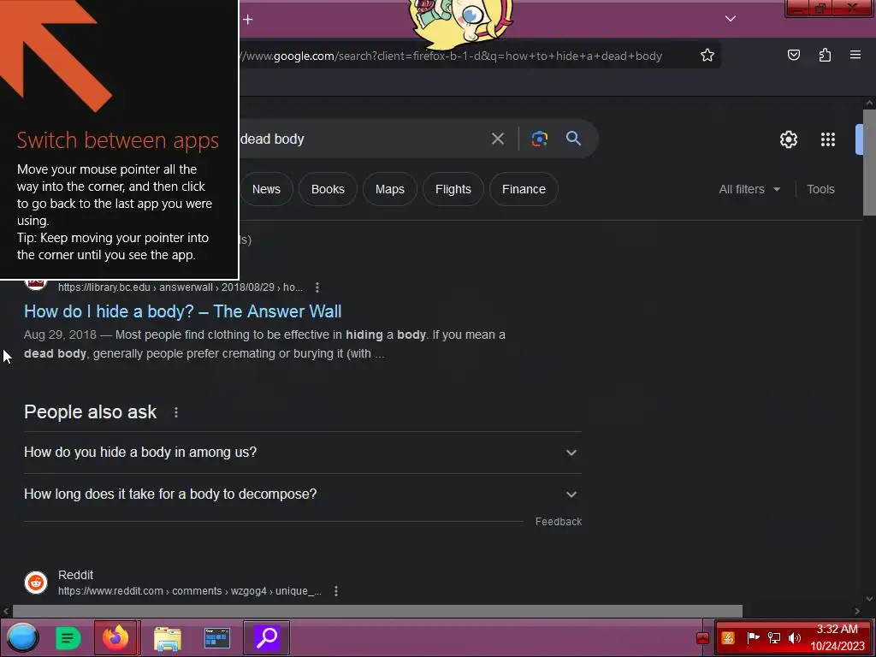Open the Firefox hamburger application menu
The width and height of the screenshot is (876, 657).
855,55
